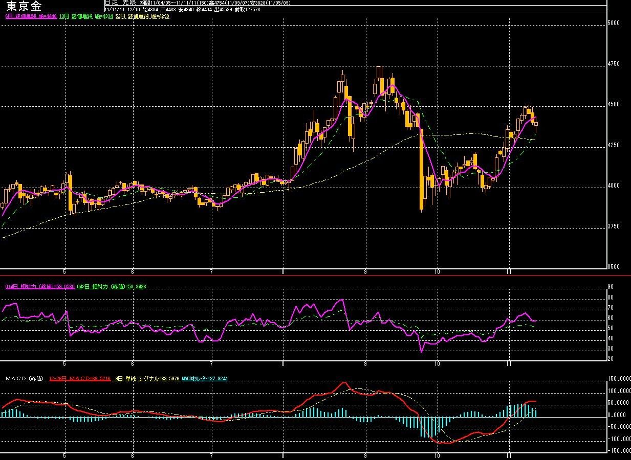Click the 13日 moving average MA=4334 legend
631x460 pixels.
86,16
